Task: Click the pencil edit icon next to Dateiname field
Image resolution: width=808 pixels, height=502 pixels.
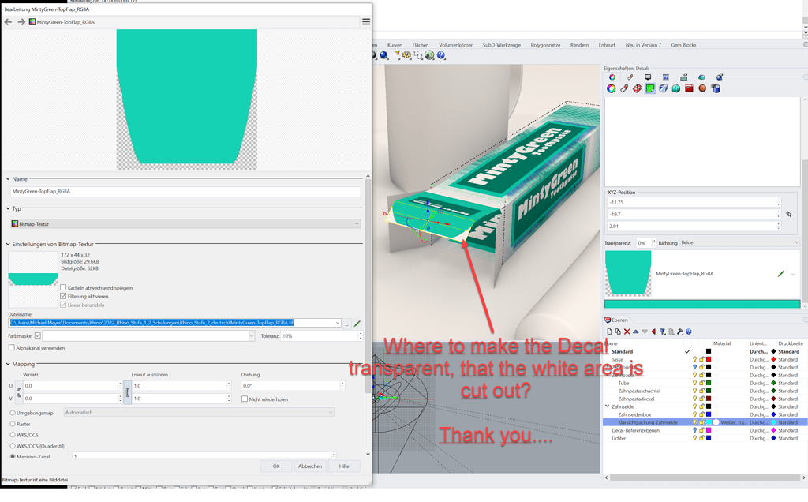Action: (357, 324)
